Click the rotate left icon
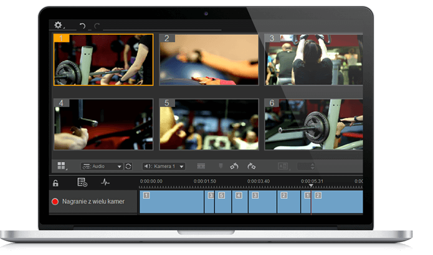The image size is (433, 255). tap(234, 166)
